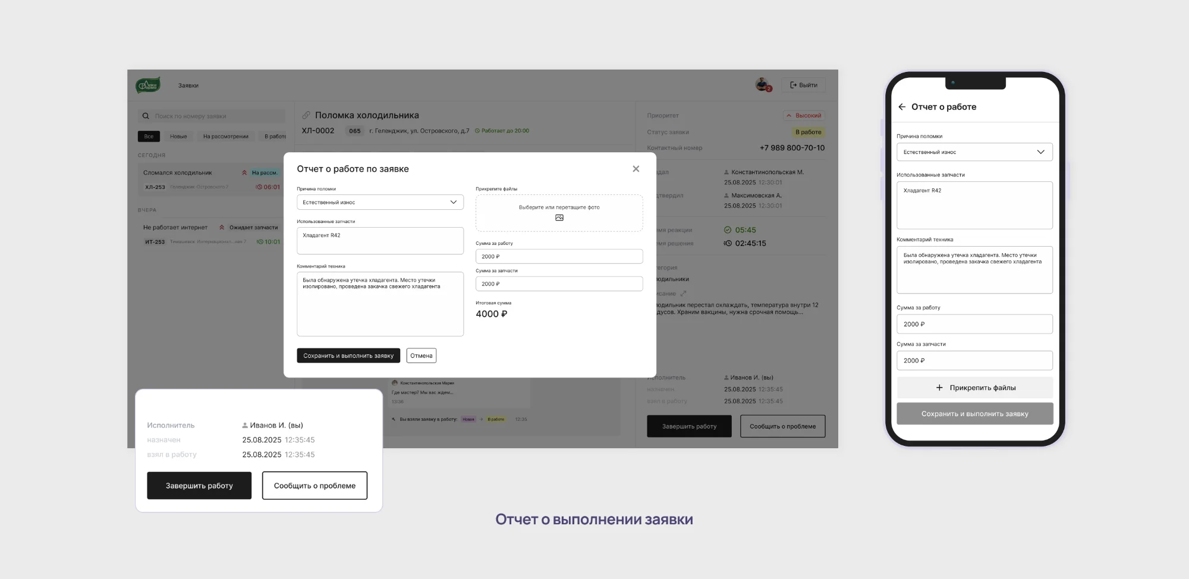Click the image icon in the photo upload area
The height and width of the screenshot is (579, 1189).
tap(559, 218)
